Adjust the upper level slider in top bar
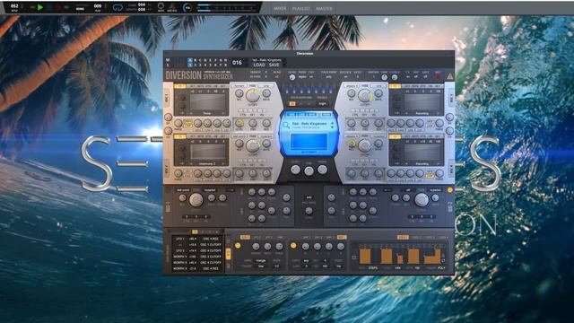574x323 pixels. 228,5
